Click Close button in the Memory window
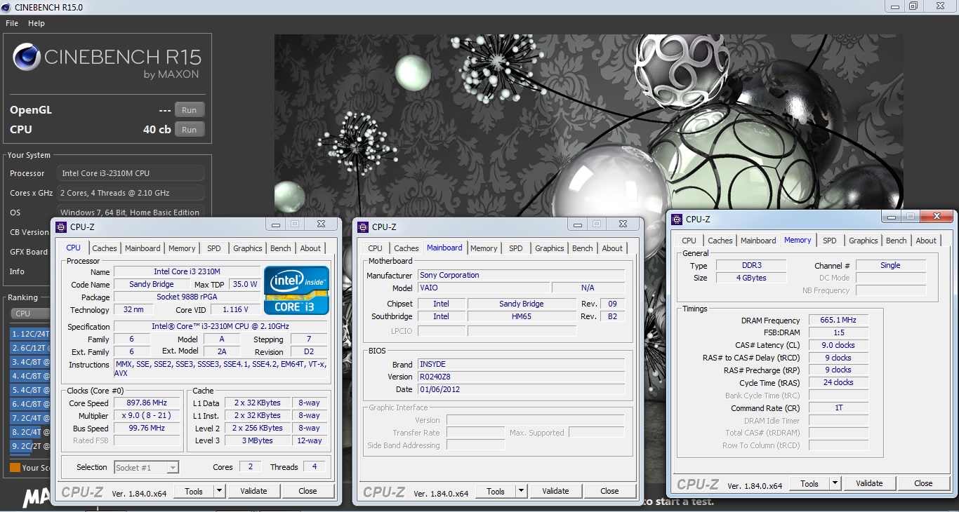 pyautogui.click(x=923, y=483)
